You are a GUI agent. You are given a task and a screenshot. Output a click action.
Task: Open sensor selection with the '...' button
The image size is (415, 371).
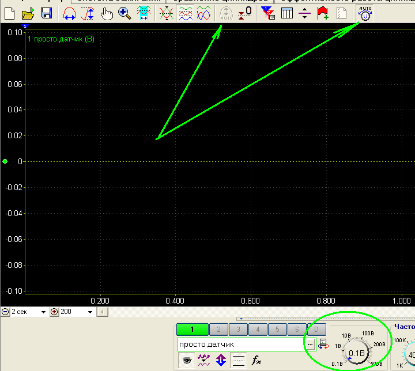coord(310,344)
